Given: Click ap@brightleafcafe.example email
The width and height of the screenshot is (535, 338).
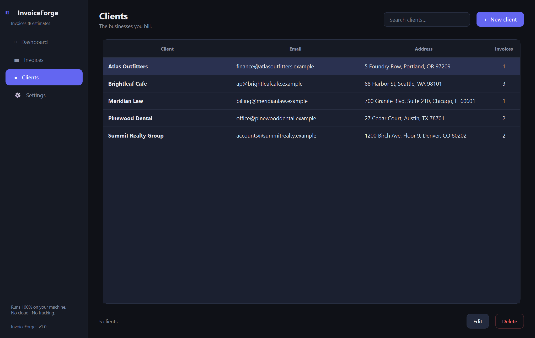Looking at the screenshot, I should (x=269, y=84).
